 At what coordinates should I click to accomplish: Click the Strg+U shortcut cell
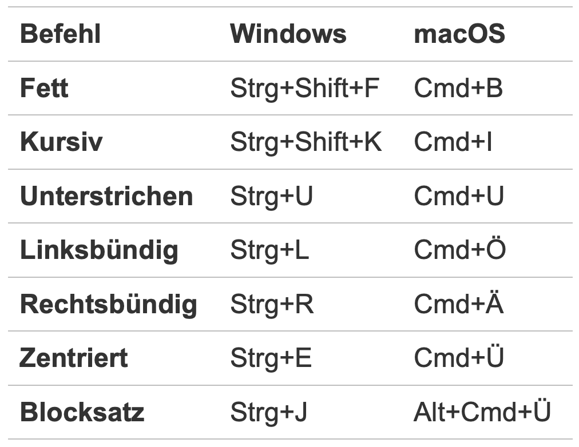coord(271,197)
